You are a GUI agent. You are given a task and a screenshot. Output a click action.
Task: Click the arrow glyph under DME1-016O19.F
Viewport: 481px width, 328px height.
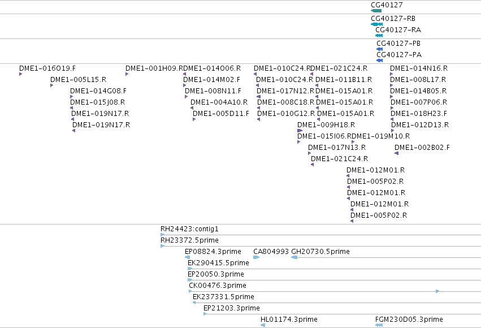20,74
